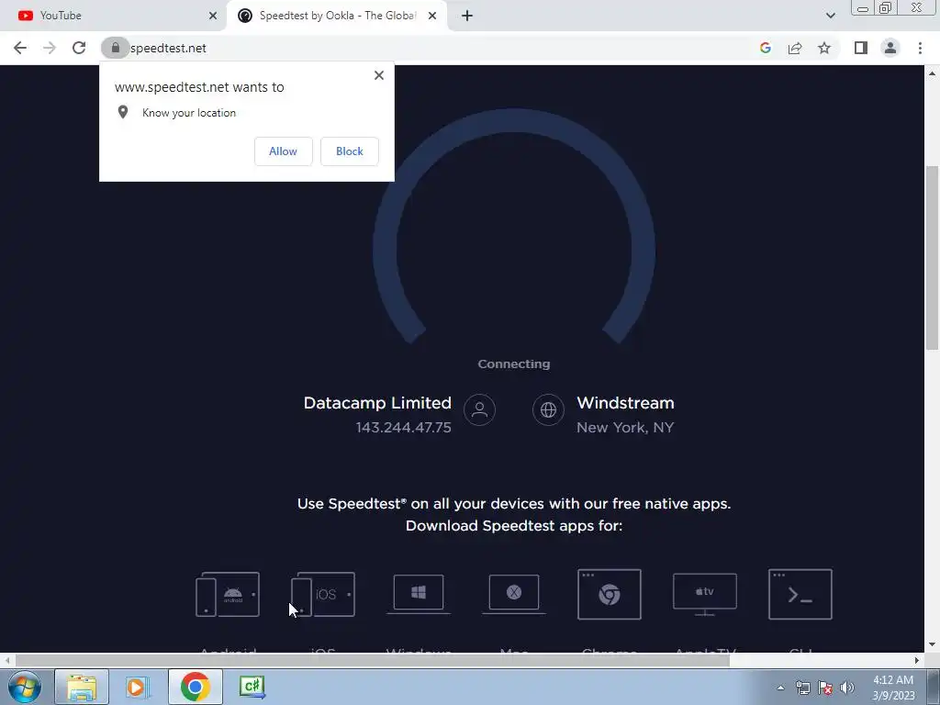
Task: Go forward with the forward arrow
Action: [x=50, y=48]
